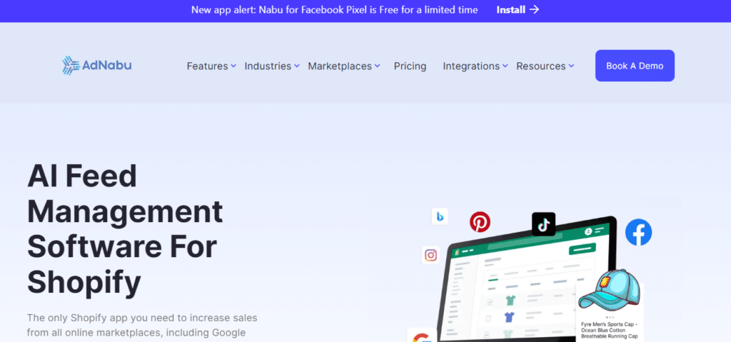Toggle the checkbox beside blue t-shirt
The height and width of the screenshot is (342, 731).
tap(488, 318)
